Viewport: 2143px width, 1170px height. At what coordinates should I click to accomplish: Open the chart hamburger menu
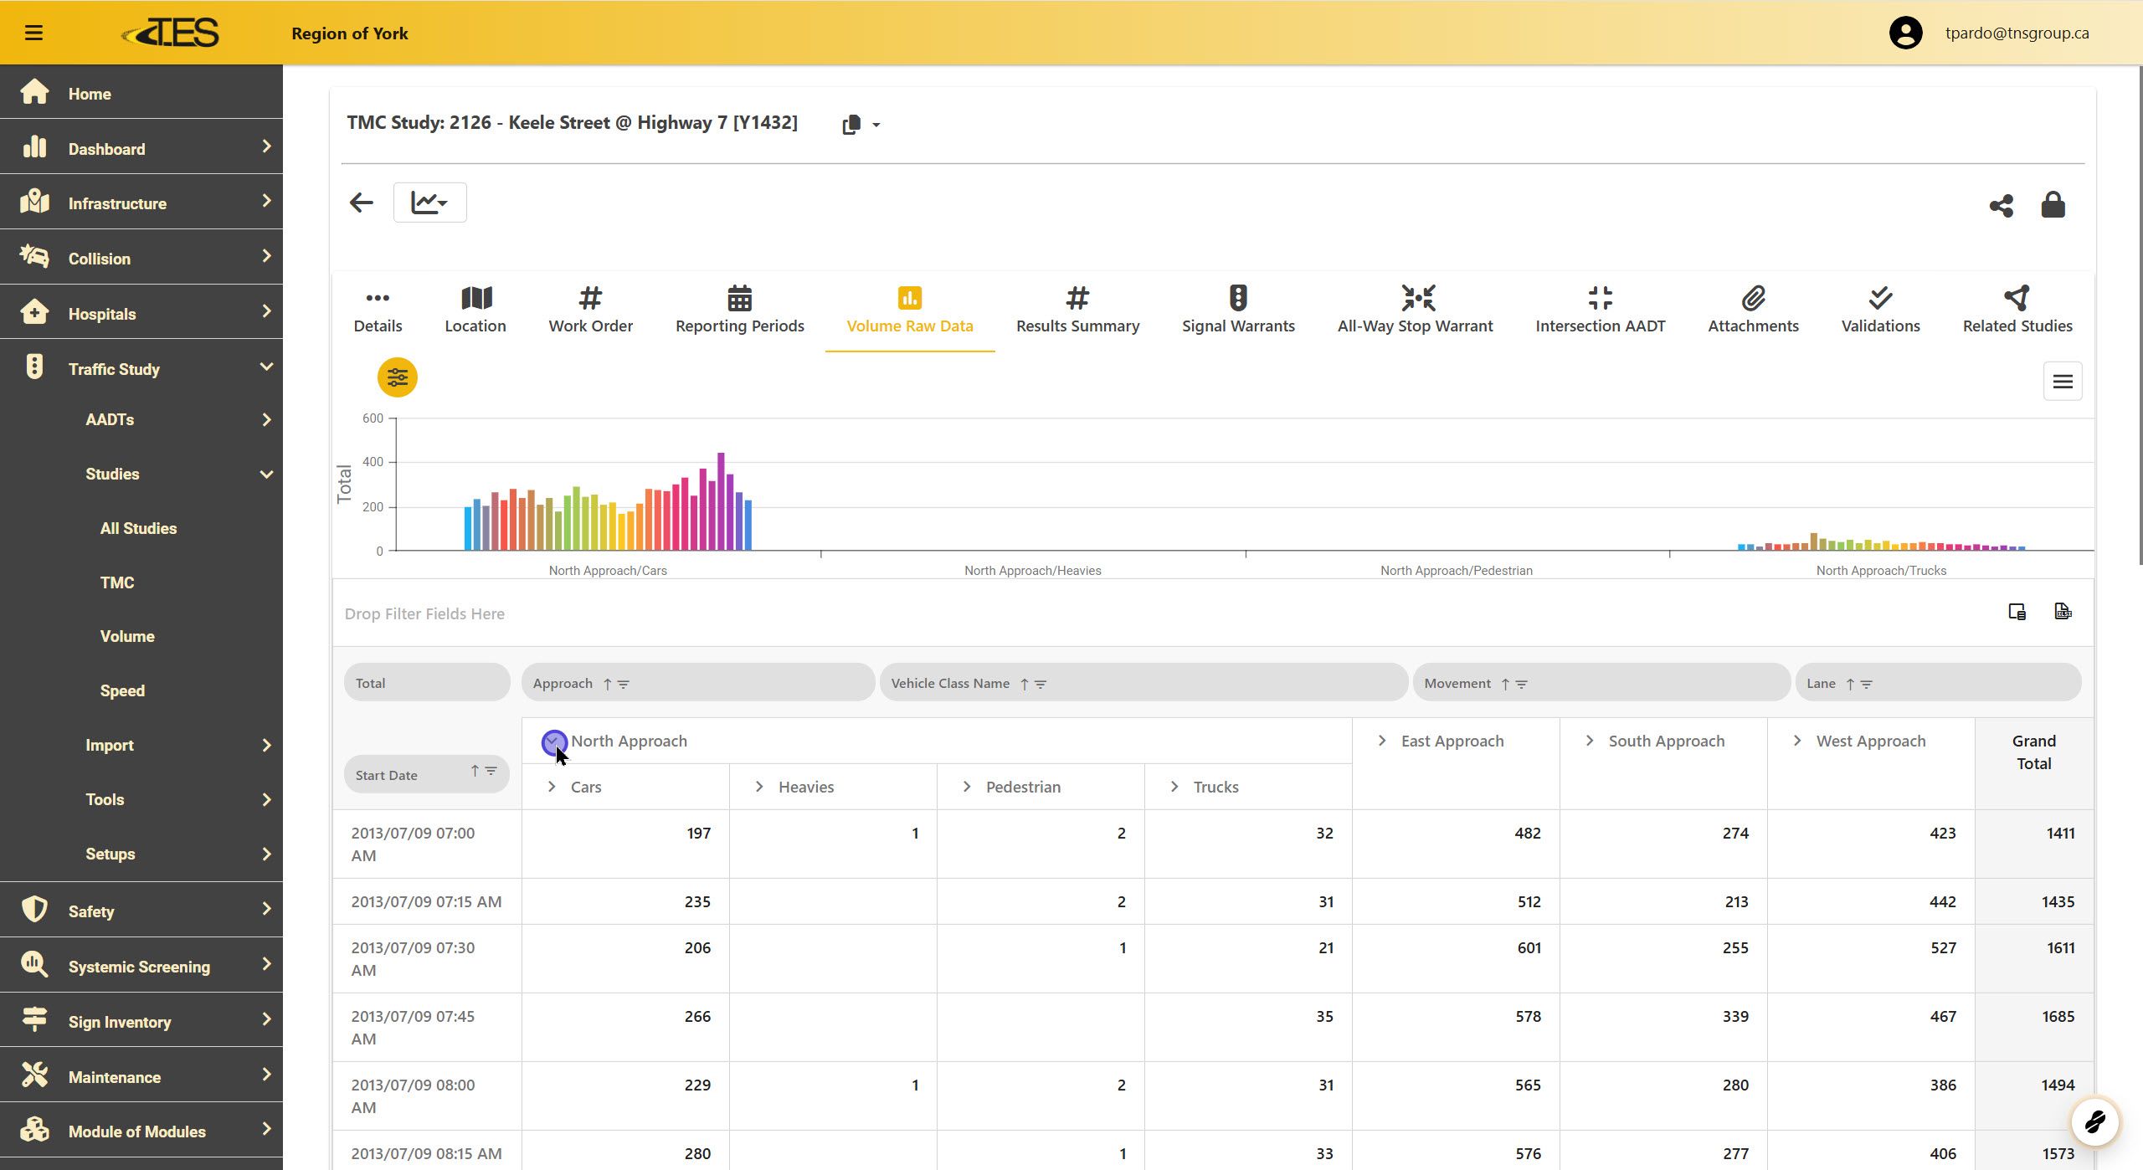coord(2062,382)
